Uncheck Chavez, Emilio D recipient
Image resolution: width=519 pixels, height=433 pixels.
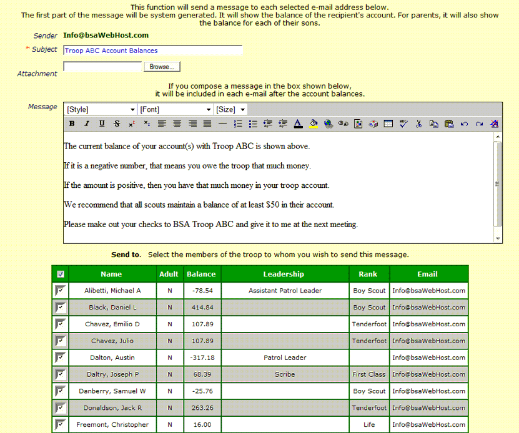tap(61, 324)
